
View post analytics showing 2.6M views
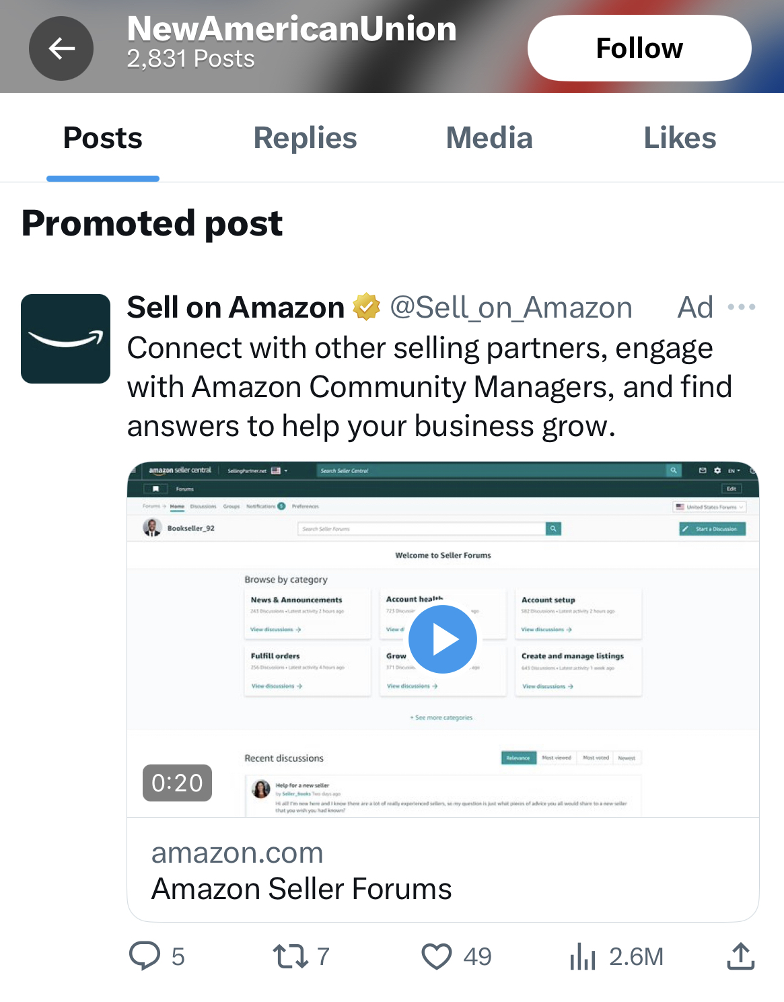point(583,956)
